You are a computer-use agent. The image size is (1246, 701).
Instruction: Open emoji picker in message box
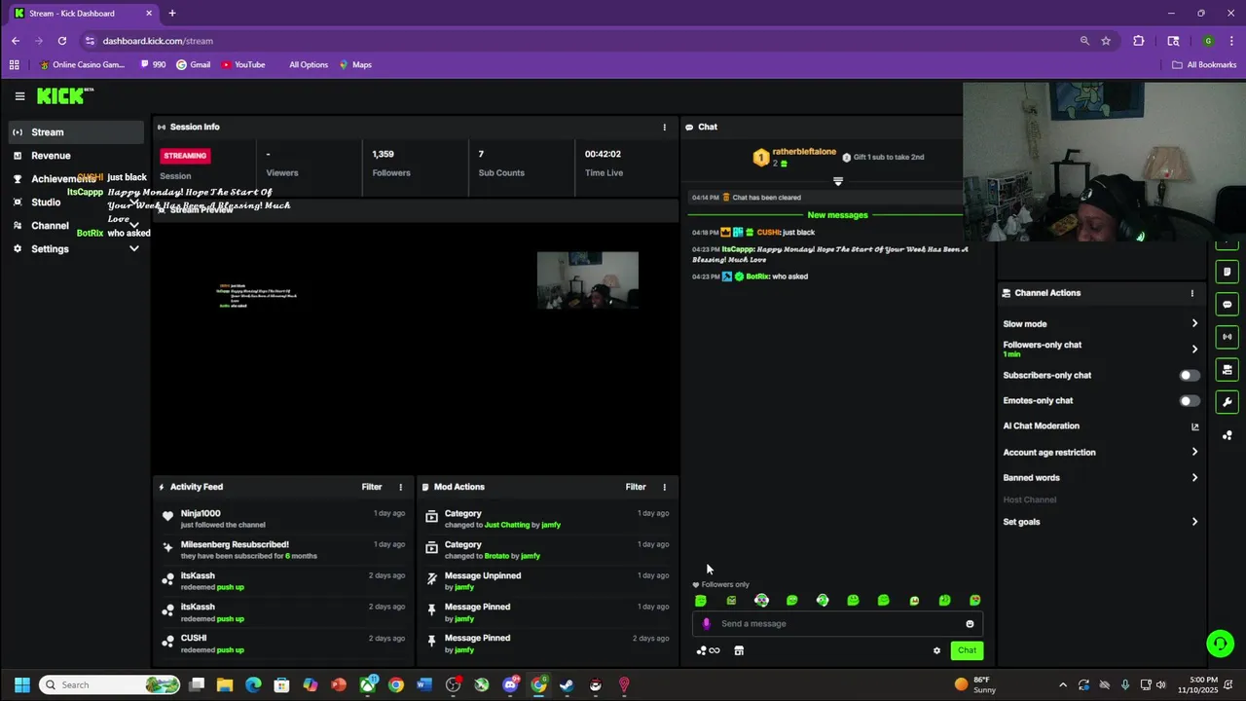point(970,624)
